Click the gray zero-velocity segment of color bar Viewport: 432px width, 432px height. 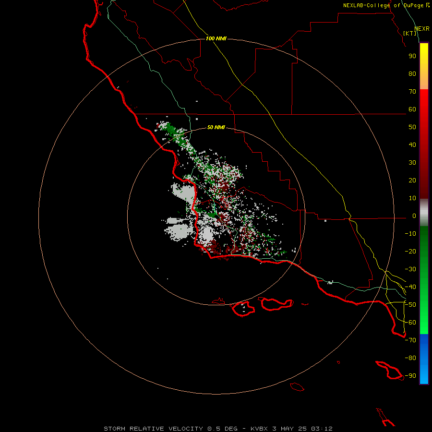click(424, 213)
